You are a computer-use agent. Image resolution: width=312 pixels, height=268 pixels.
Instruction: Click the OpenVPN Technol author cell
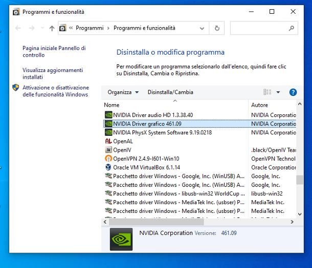pos(273,159)
